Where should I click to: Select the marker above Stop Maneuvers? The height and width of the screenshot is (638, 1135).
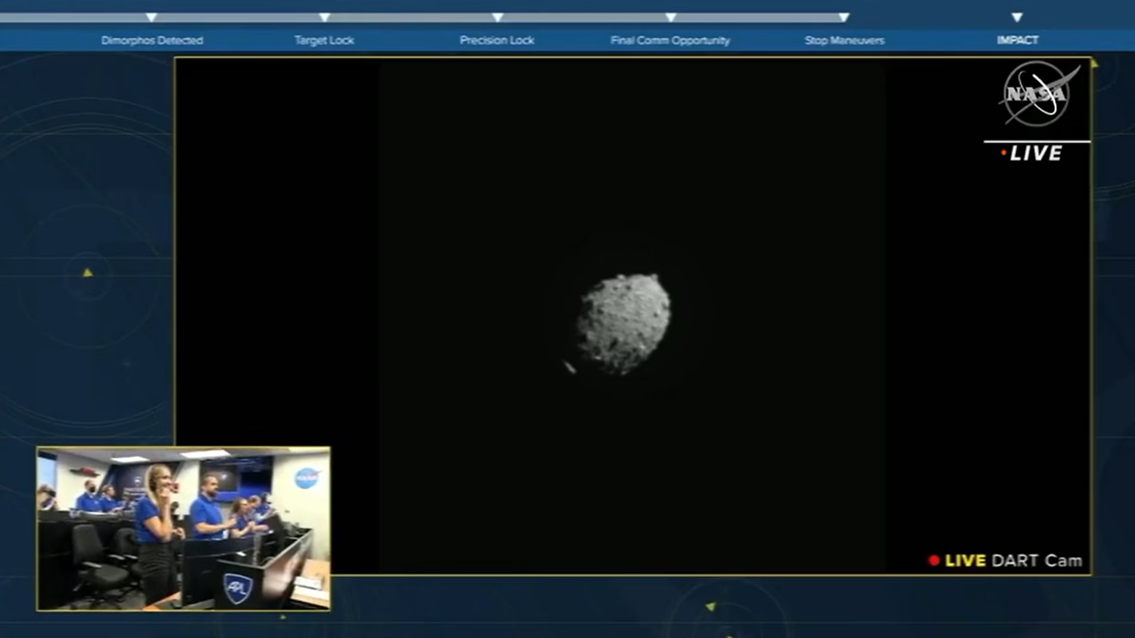pyautogui.click(x=843, y=18)
